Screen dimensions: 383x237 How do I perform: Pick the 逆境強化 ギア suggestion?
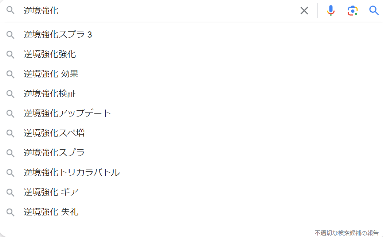coord(51,192)
